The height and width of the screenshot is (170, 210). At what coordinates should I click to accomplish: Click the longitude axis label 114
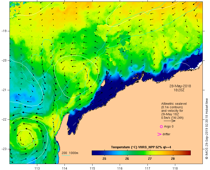(65, 168)
